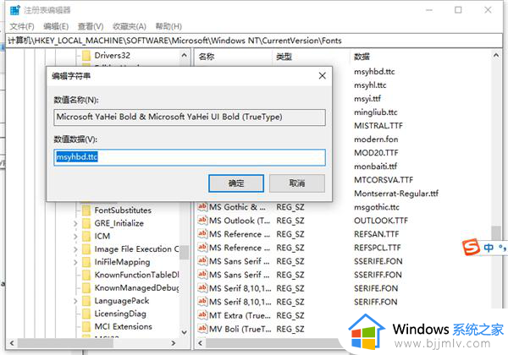Click the values list scroll-left arrow
The height and width of the screenshot is (355, 508).
[x=200, y=343]
